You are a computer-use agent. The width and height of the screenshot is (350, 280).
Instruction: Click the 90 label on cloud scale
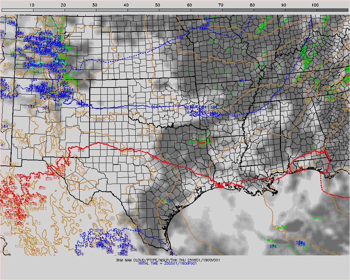284,5
